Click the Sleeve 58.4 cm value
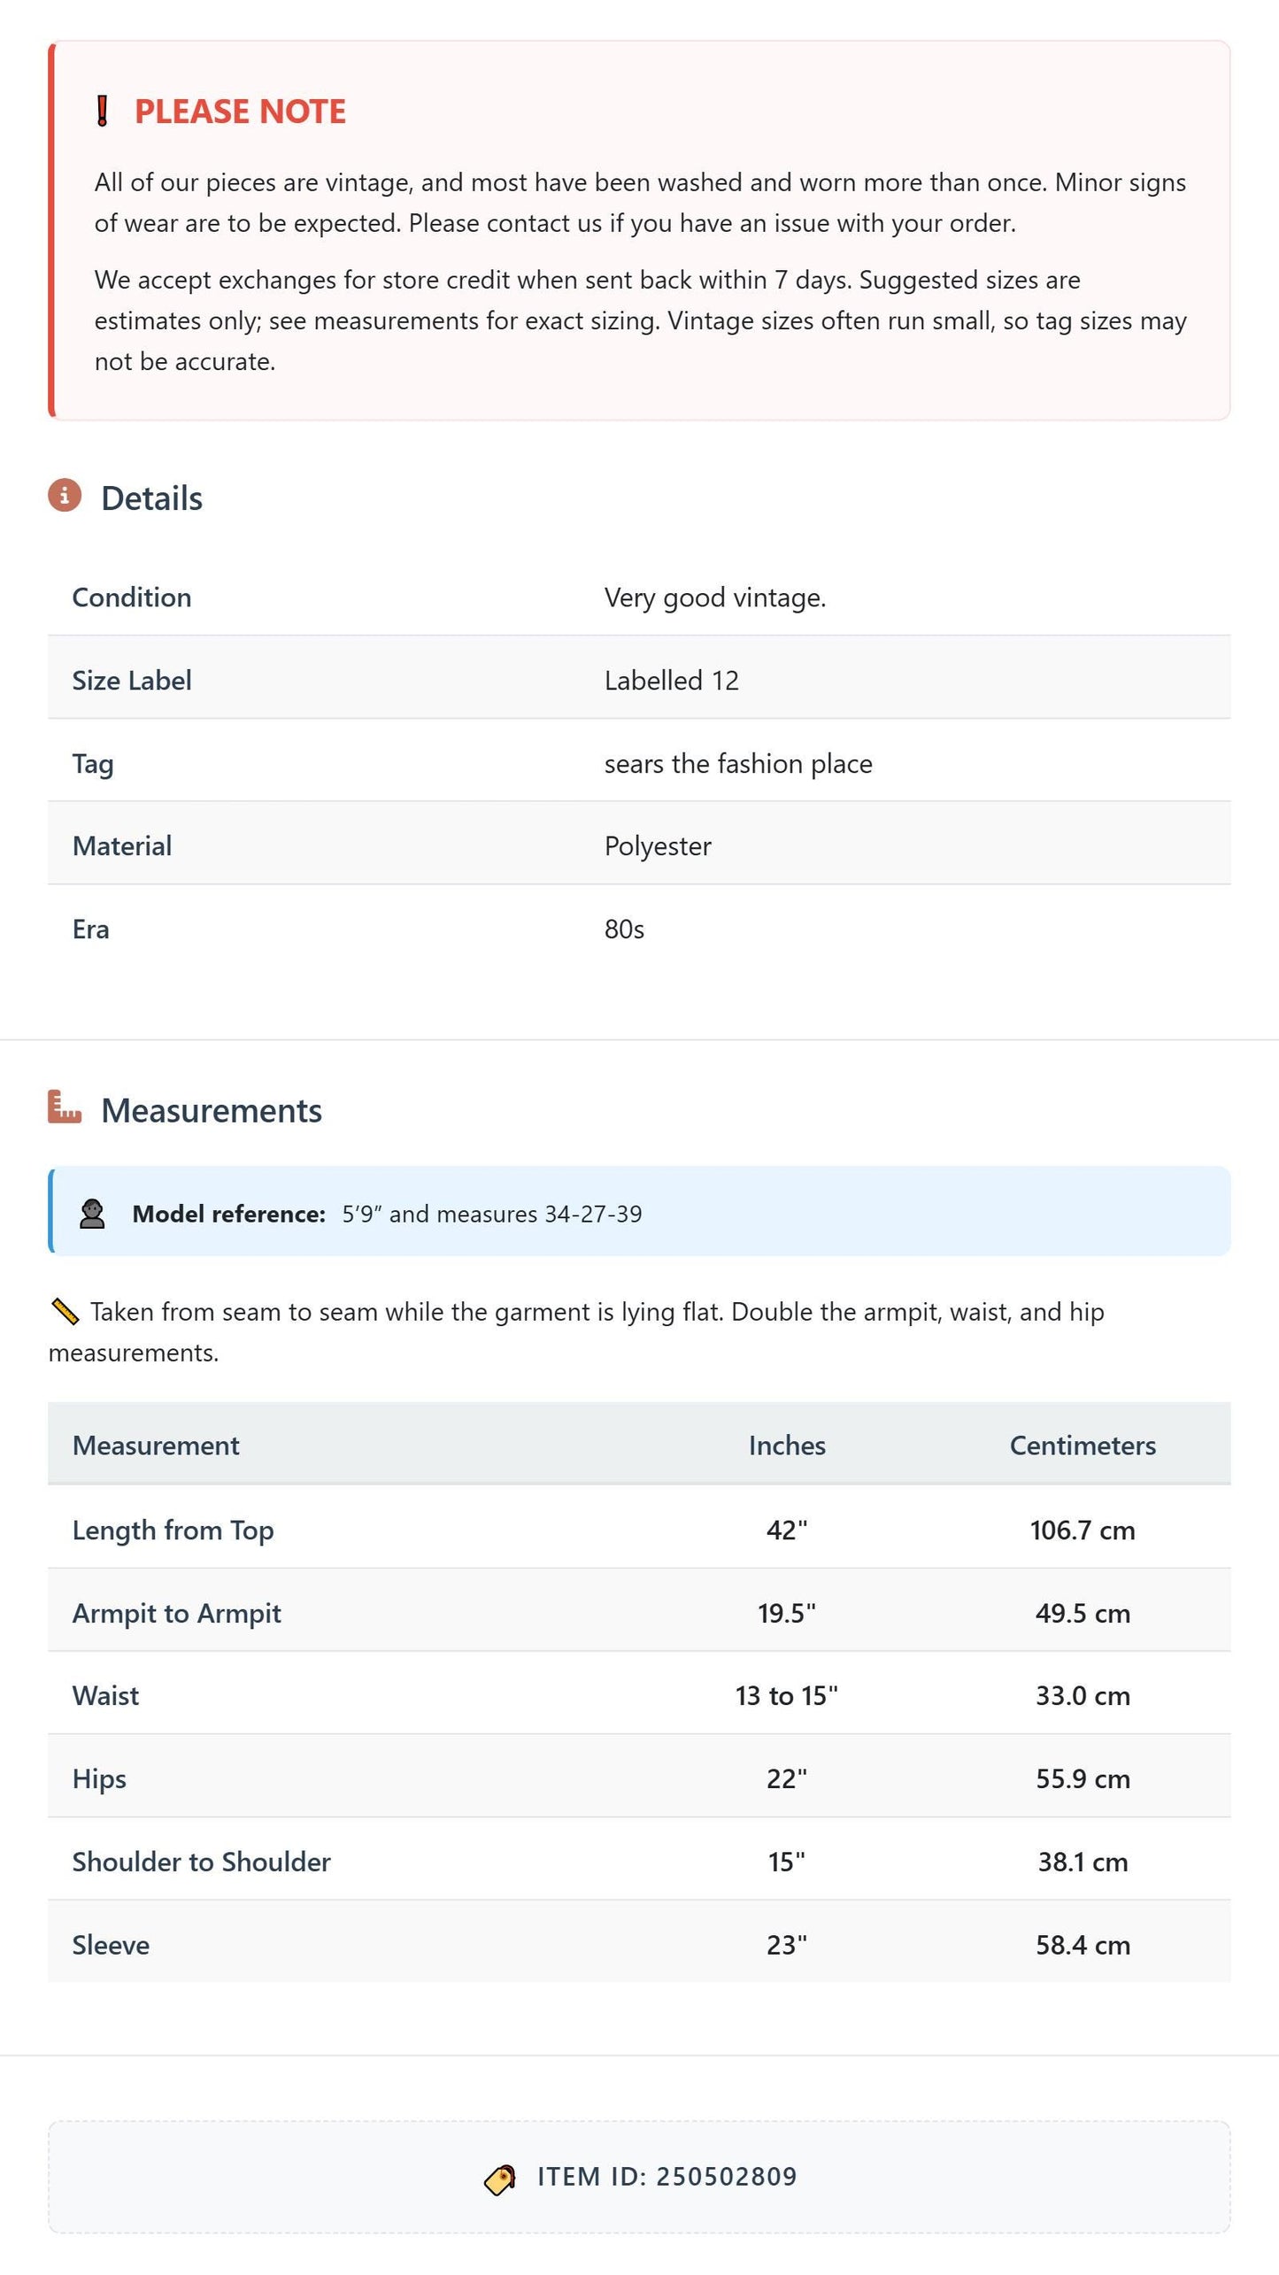1279x2275 pixels. [1083, 1945]
